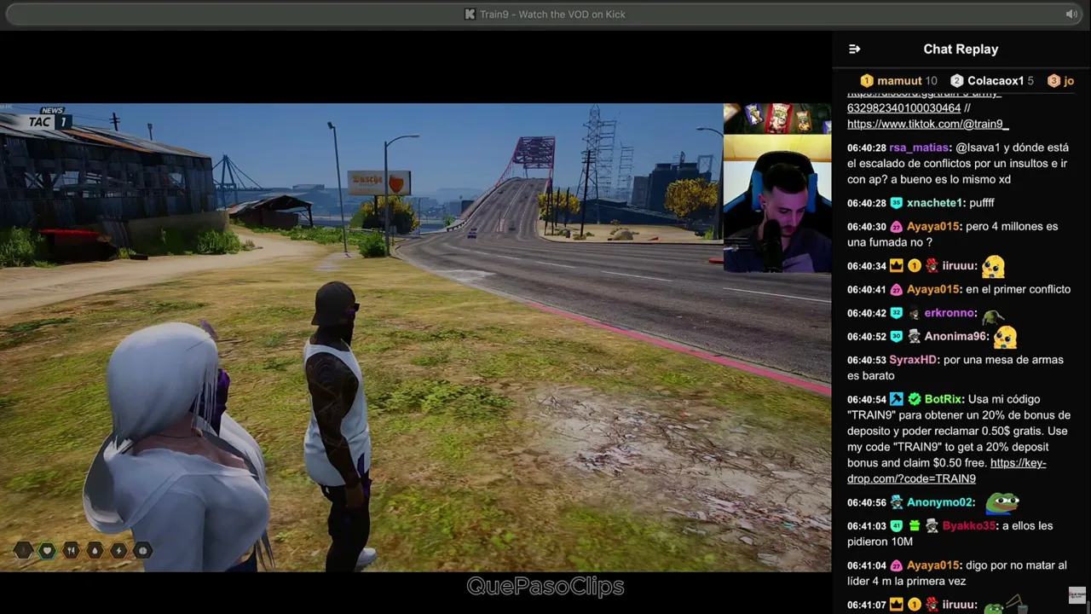Click erkronno's username in chat
Viewport: 1091px width, 614px height.
tap(950, 314)
